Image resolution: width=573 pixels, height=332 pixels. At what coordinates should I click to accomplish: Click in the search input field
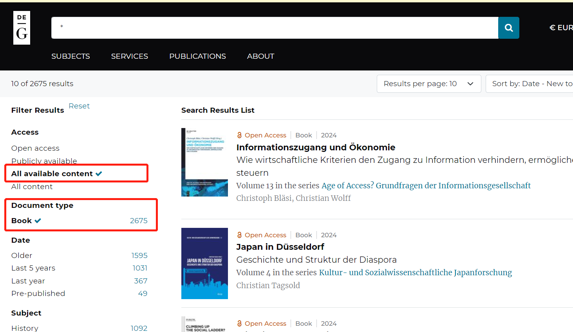click(x=274, y=28)
